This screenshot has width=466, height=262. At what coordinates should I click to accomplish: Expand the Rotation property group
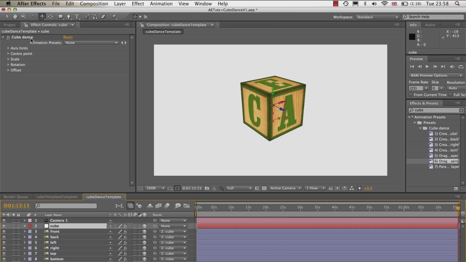(x=8, y=65)
